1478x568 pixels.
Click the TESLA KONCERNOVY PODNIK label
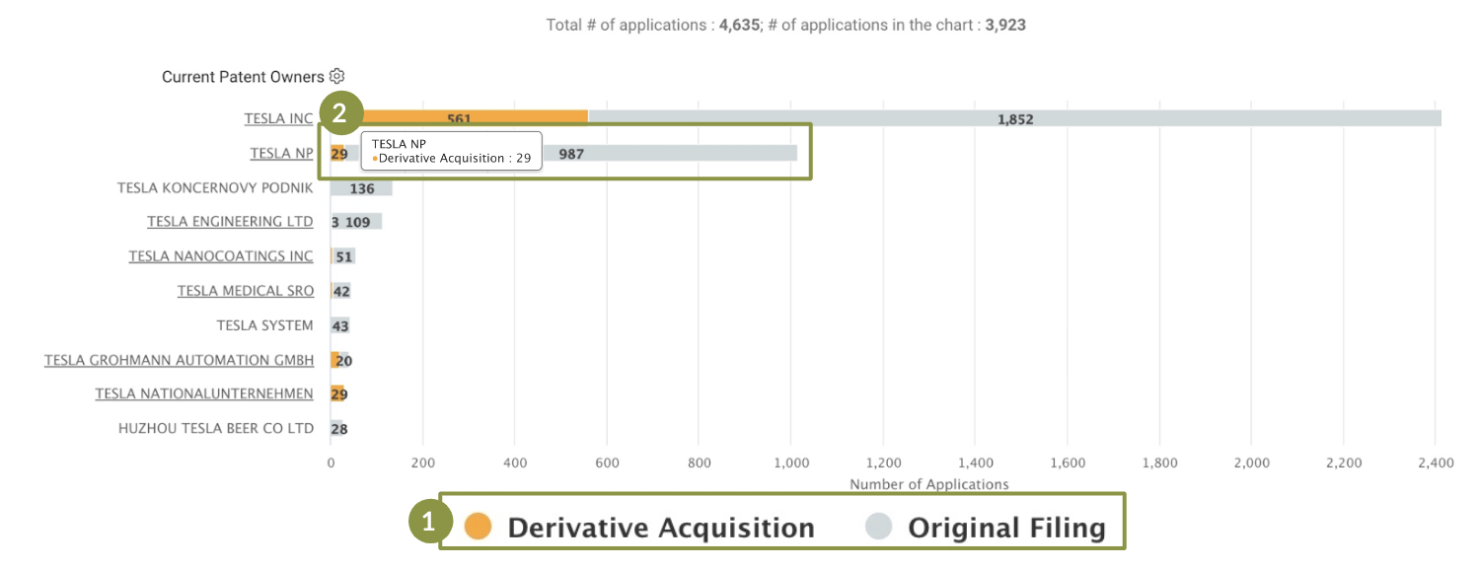215,187
